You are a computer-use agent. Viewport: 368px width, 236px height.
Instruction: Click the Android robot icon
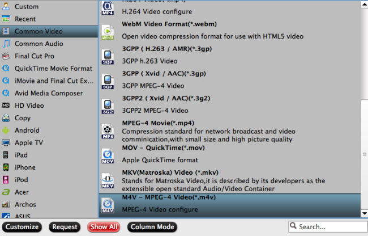[x=6, y=130]
